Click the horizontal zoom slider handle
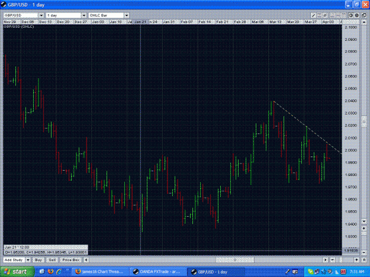This screenshot has width=370, height=277. tap(341, 260)
